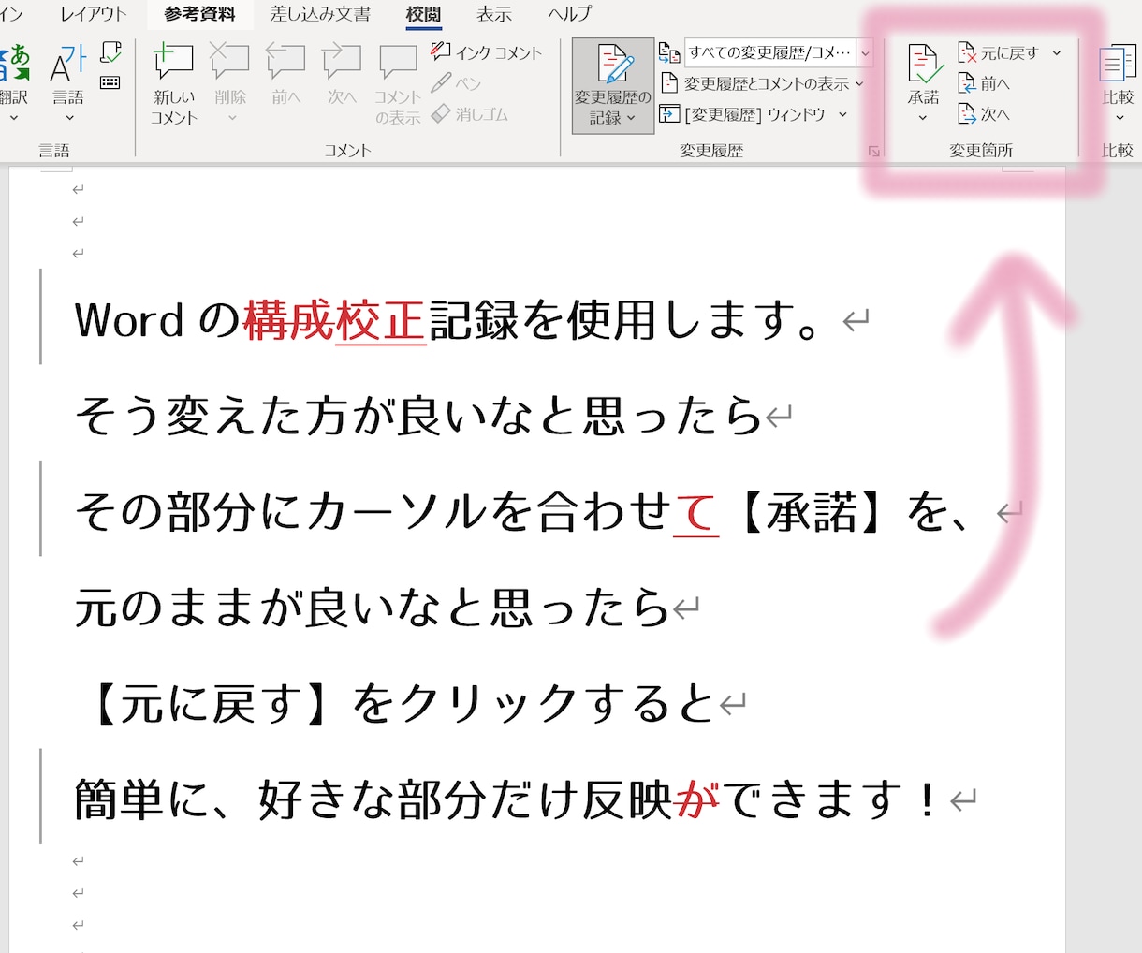Click the line 元のままが良いなと思ったら
Image resolution: width=1142 pixels, height=953 pixels.
[373, 608]
